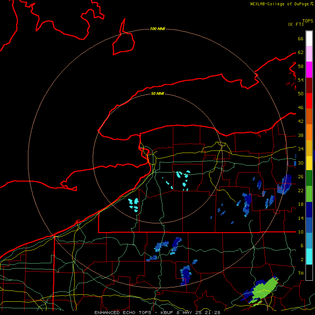The image size is (315, 315).
Task: Click the [K FT] units label
Action: tap(296, 24)
